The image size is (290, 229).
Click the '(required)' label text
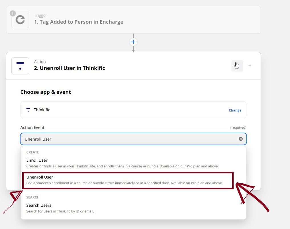pyautogui.click(x=238, y=127)
